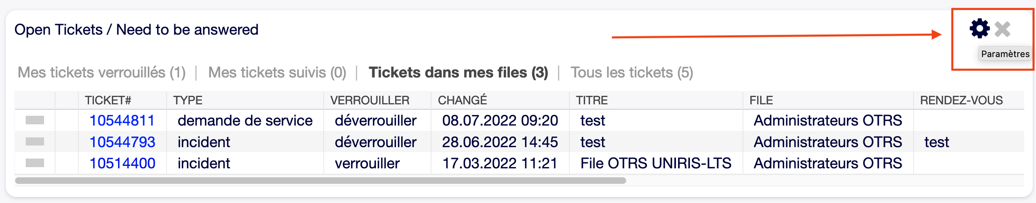Click the priority flag of ticket 10514400
Viewport: 1036px width, 203px height.
point(35,163)
